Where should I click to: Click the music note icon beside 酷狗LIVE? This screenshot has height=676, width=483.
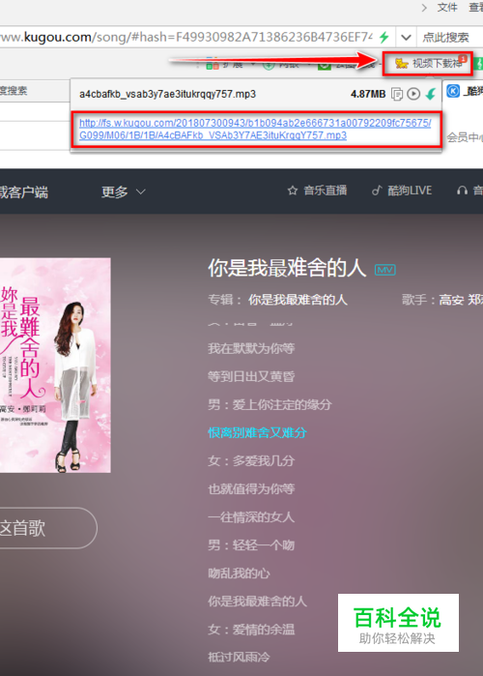[x=377, y=191]
